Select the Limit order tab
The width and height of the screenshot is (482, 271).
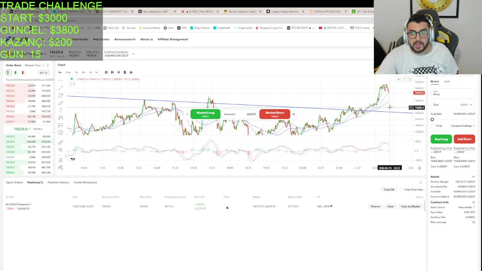[x=447, y=81]
